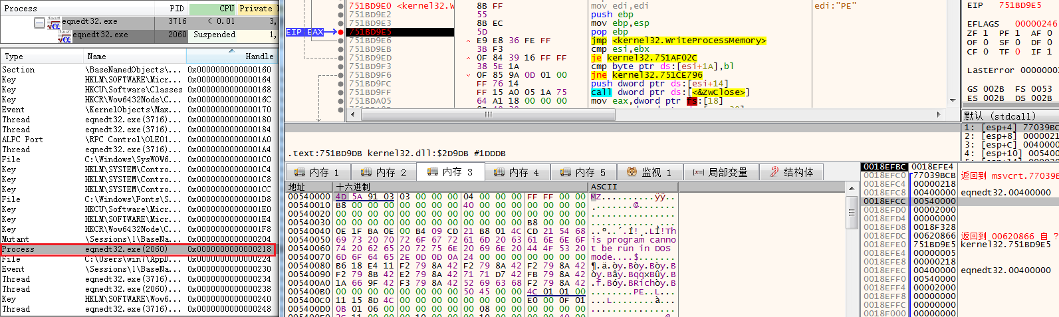
Task: Toggle breakpoint bullet at 751BD9E0
Action: point(341,6)
